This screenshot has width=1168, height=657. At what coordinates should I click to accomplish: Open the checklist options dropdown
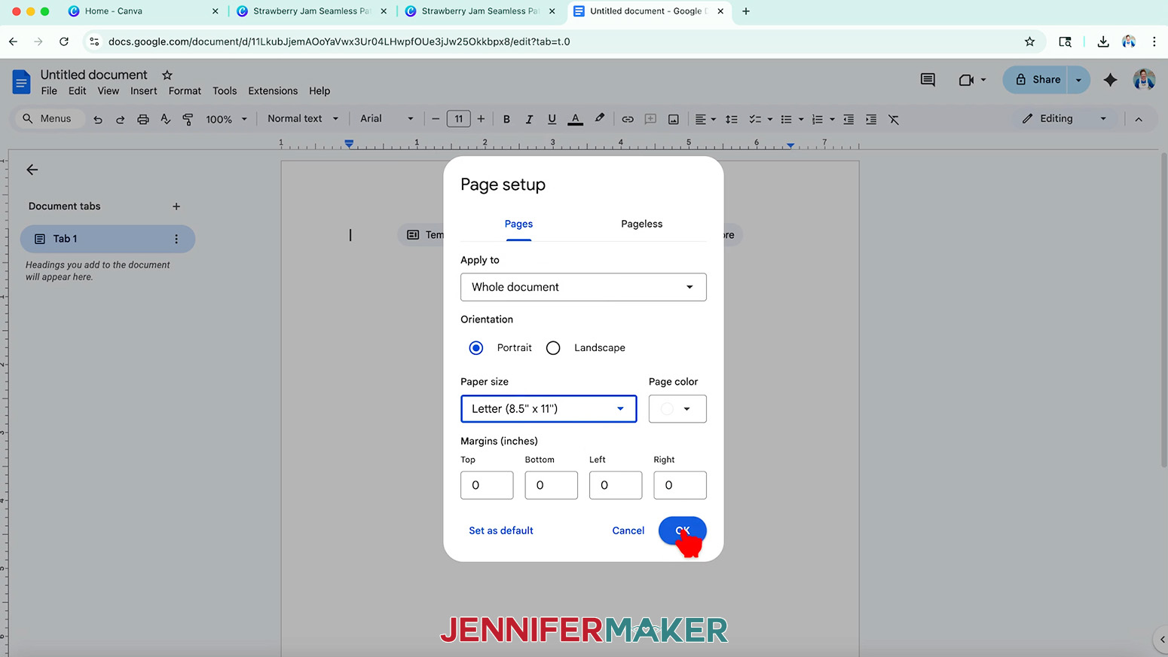pyautogui.click(x=769, y=119)
